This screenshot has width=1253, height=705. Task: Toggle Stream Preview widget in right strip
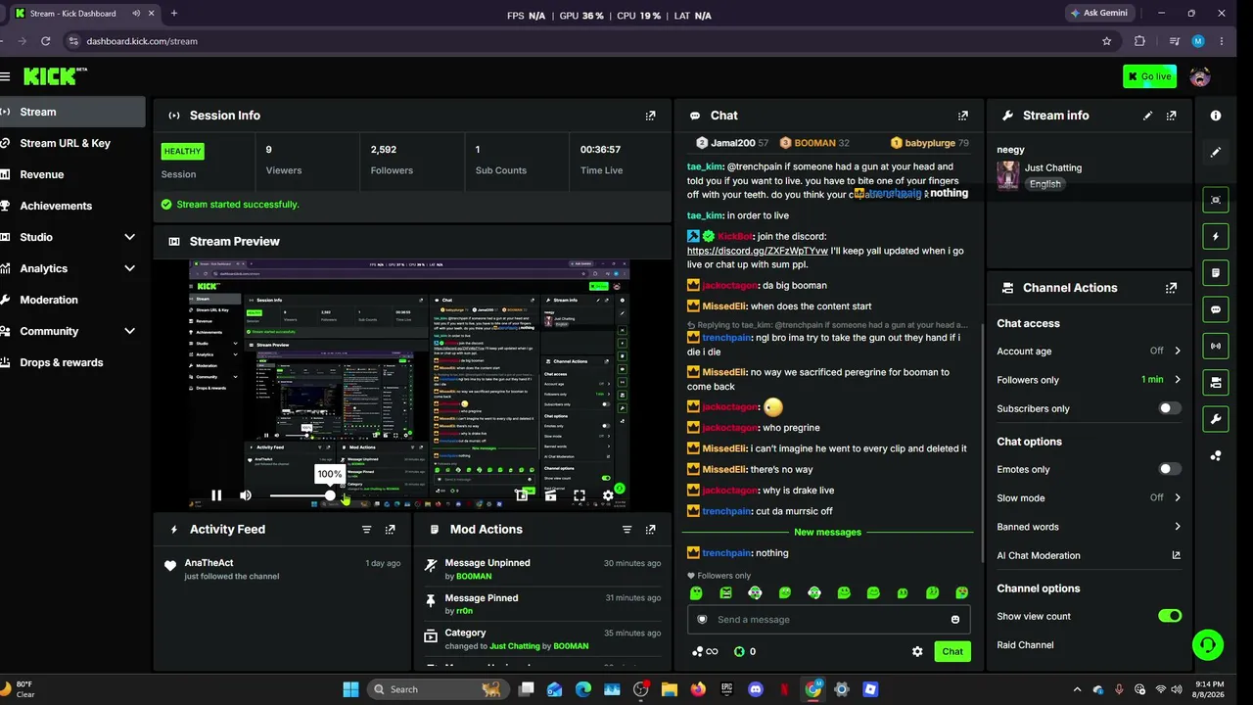click(1216, 200)
